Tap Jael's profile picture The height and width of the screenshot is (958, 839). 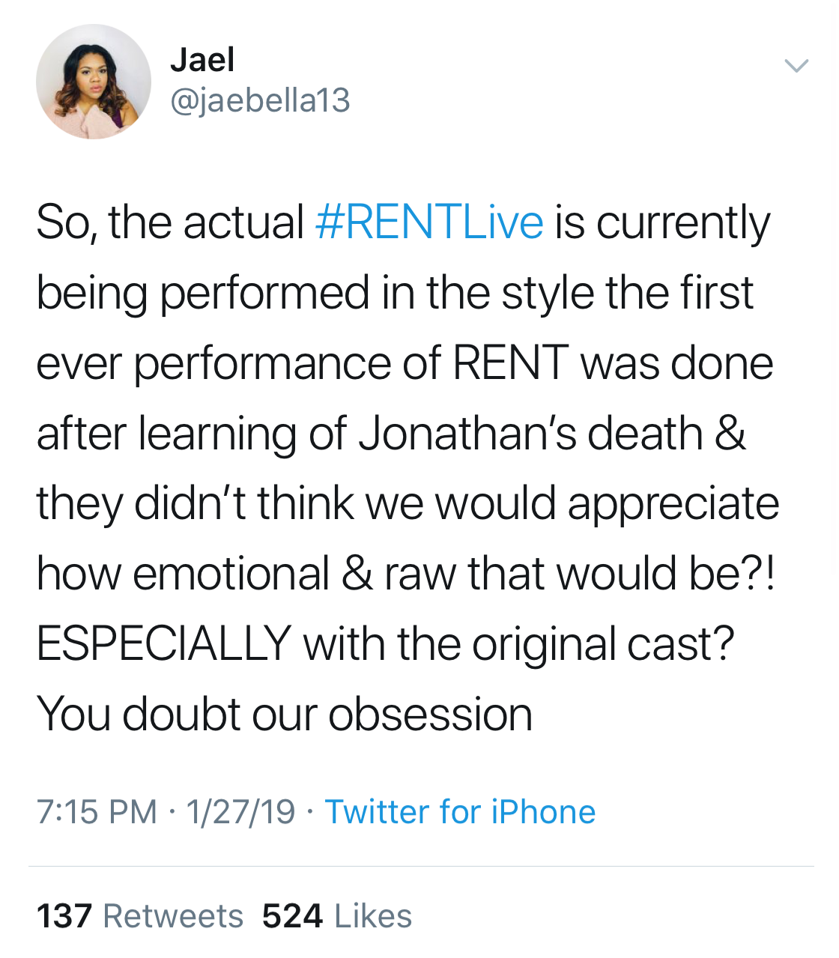point(94,82)
